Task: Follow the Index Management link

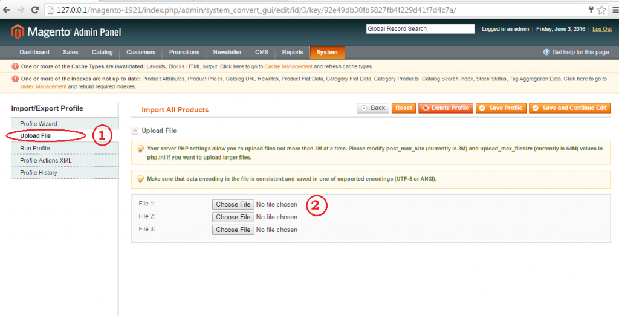Action: pos(44,86)
